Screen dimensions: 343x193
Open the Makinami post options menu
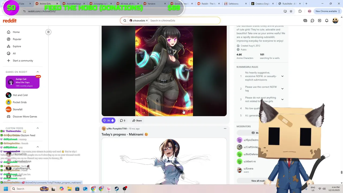[225, 129]
